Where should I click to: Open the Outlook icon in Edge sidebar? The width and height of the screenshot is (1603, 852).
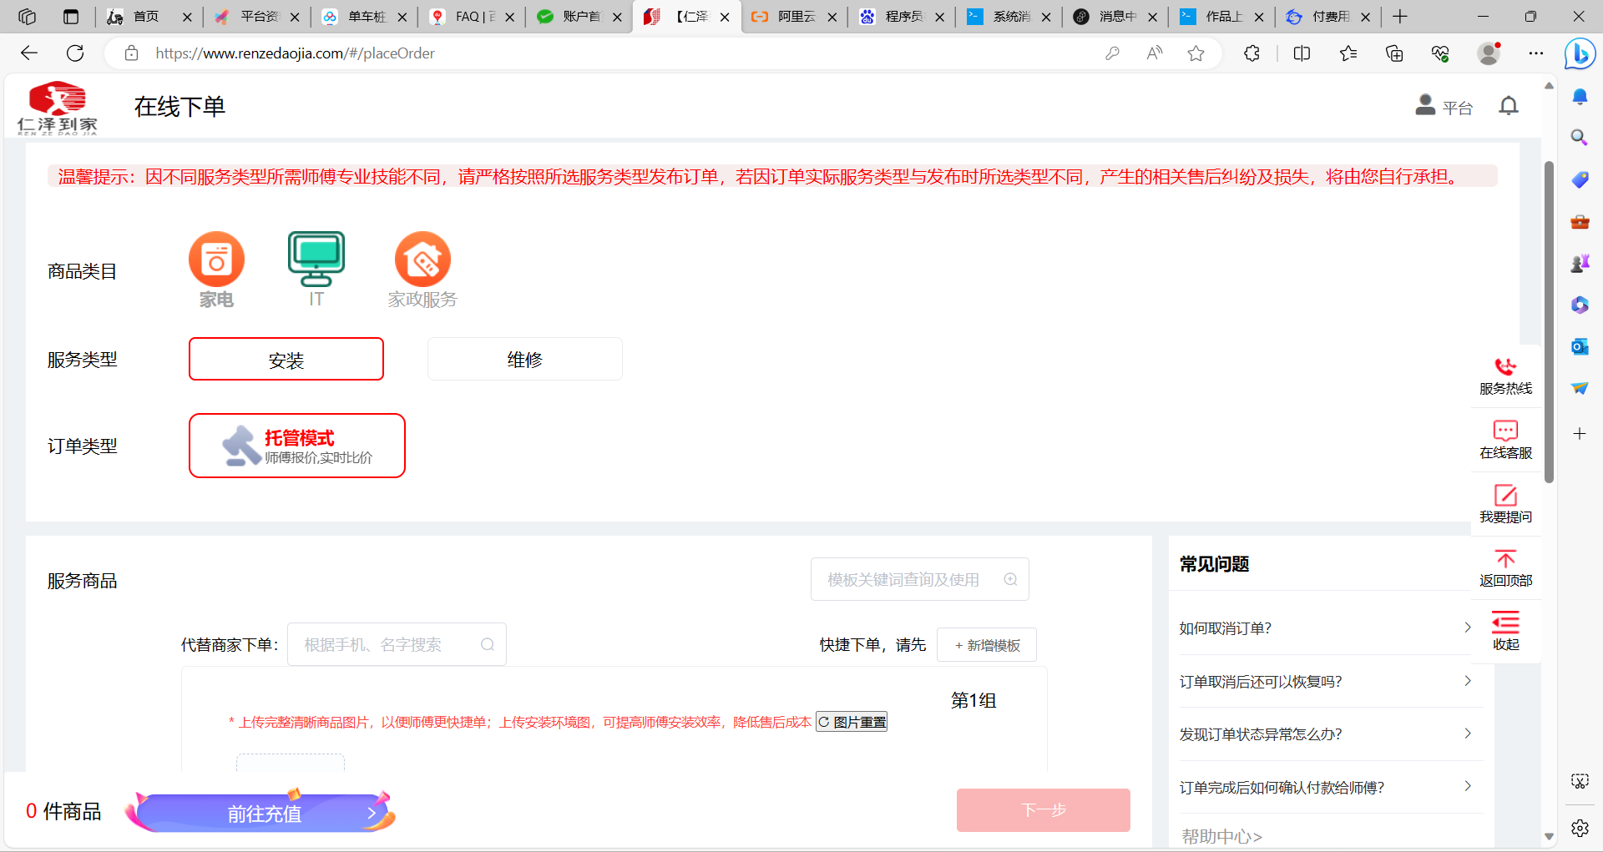pos(1579,346)
